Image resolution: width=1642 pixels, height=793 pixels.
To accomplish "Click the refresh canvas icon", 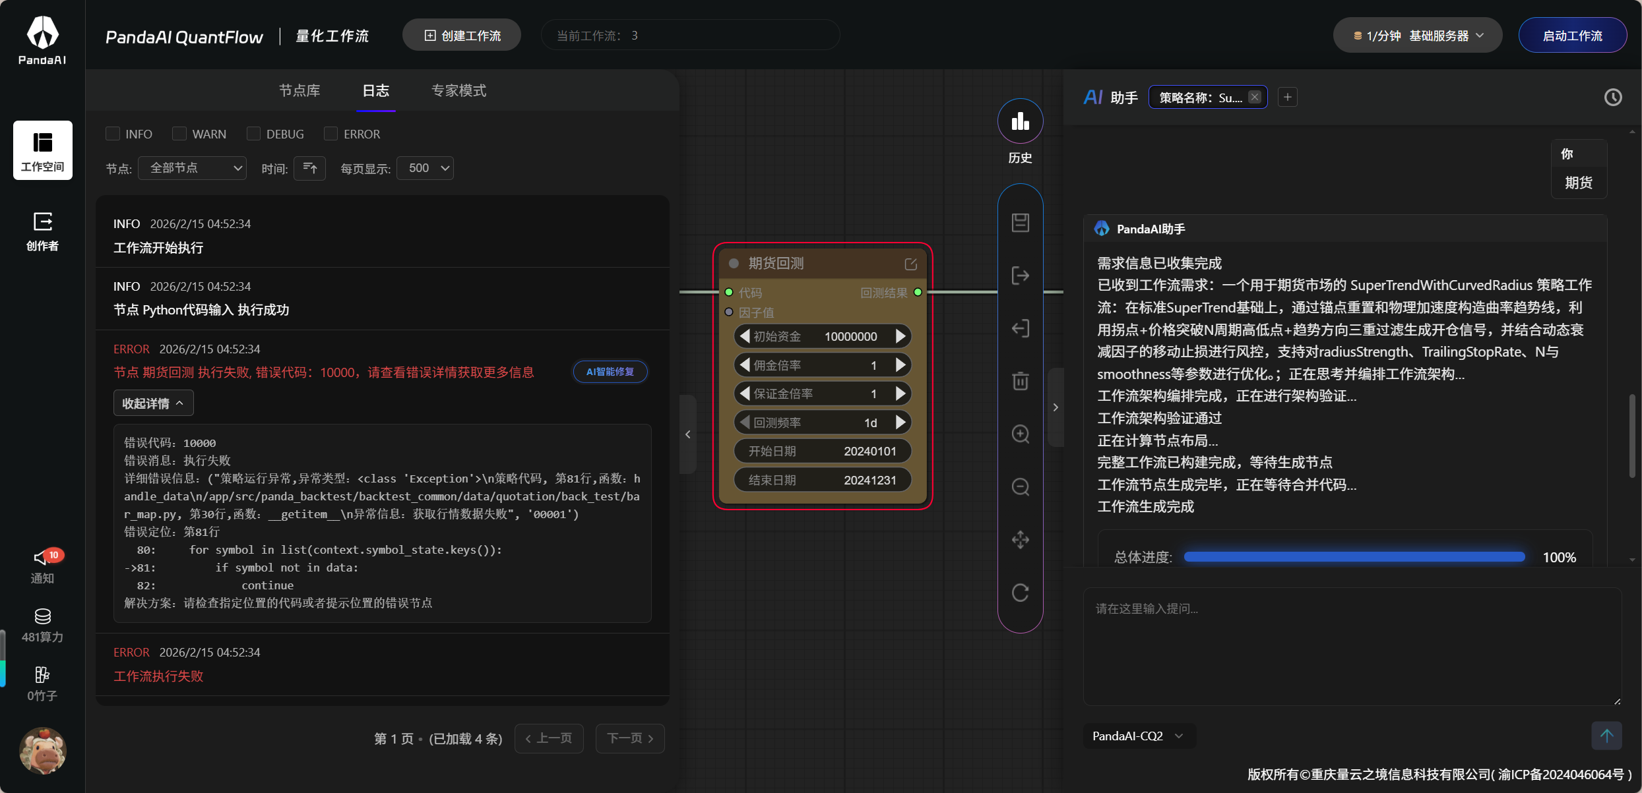I will tap(1021, 593).
